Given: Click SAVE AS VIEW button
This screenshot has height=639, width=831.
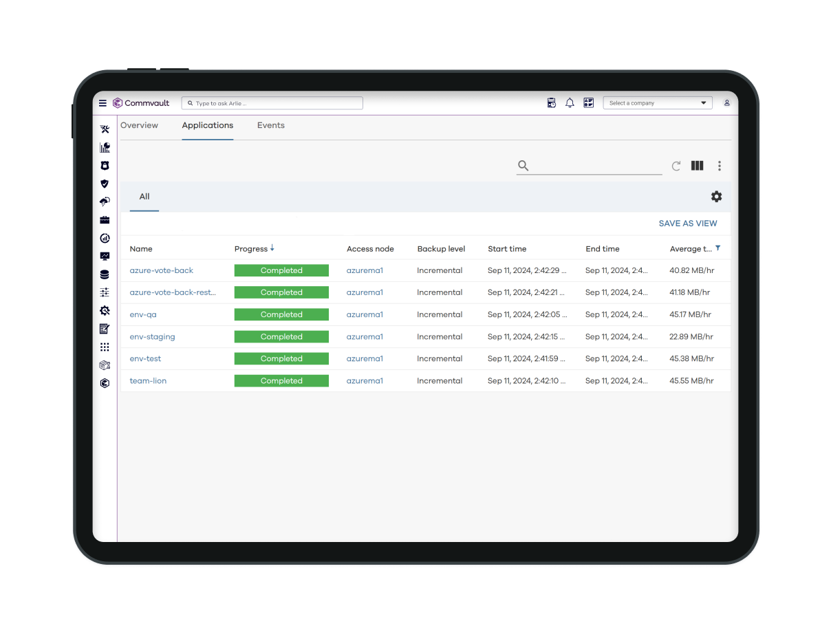Looking at the screenshot, I should [x=687, y=224].
